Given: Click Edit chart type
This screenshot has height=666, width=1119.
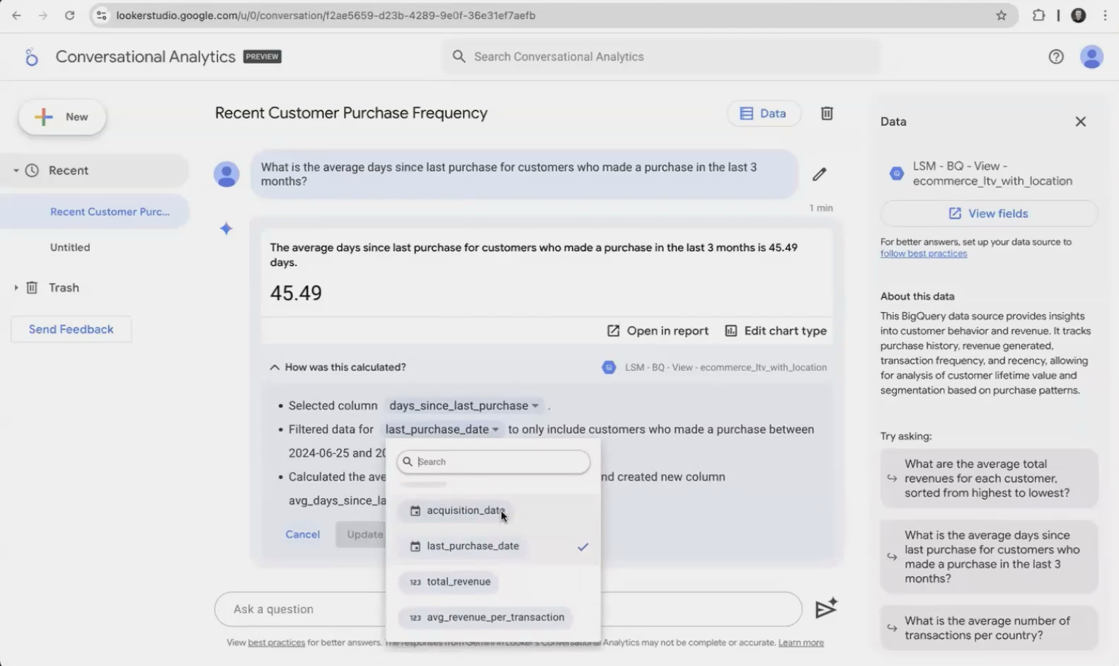Looking at the screenshot, I should coord(776,331).
